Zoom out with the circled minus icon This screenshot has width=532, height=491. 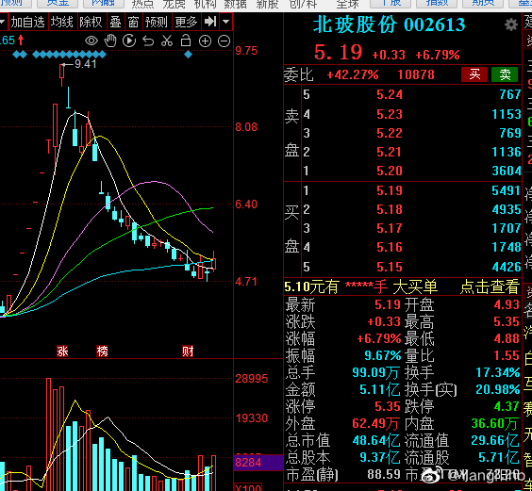pyautogui.click(x=224, y=41)
